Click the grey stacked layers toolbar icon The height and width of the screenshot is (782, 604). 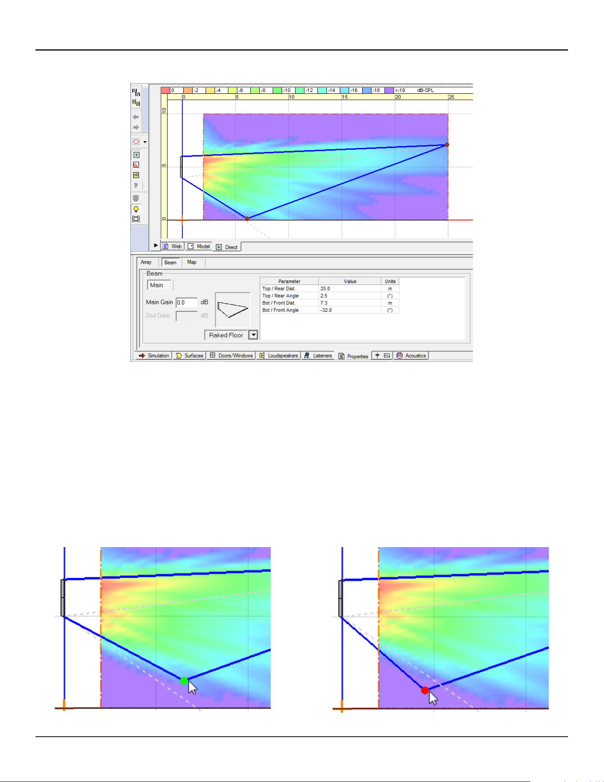(x=136, y=198)
